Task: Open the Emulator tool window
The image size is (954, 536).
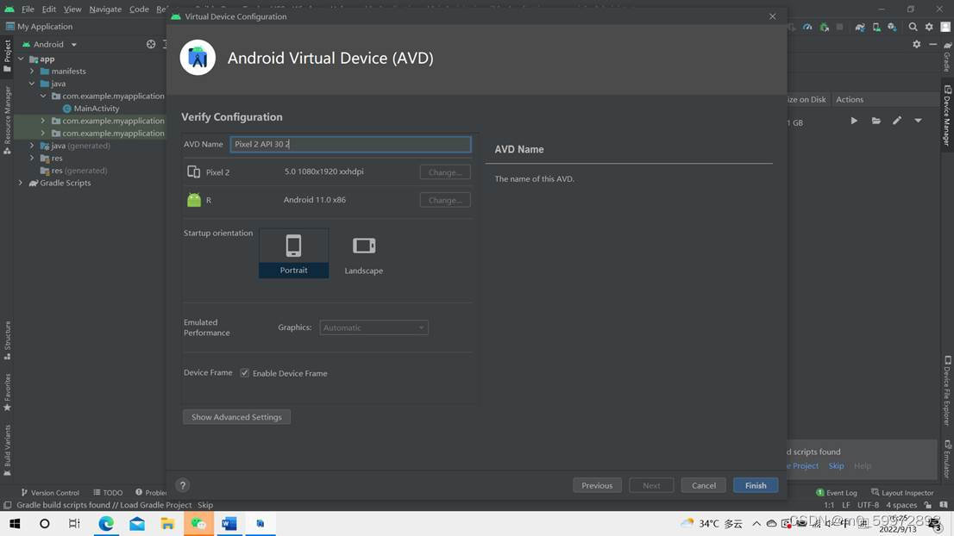Action: pyautogui.click(x=946, y=461)
